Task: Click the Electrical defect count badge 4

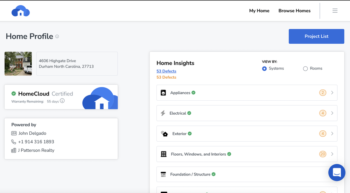Action: [323, 113]
